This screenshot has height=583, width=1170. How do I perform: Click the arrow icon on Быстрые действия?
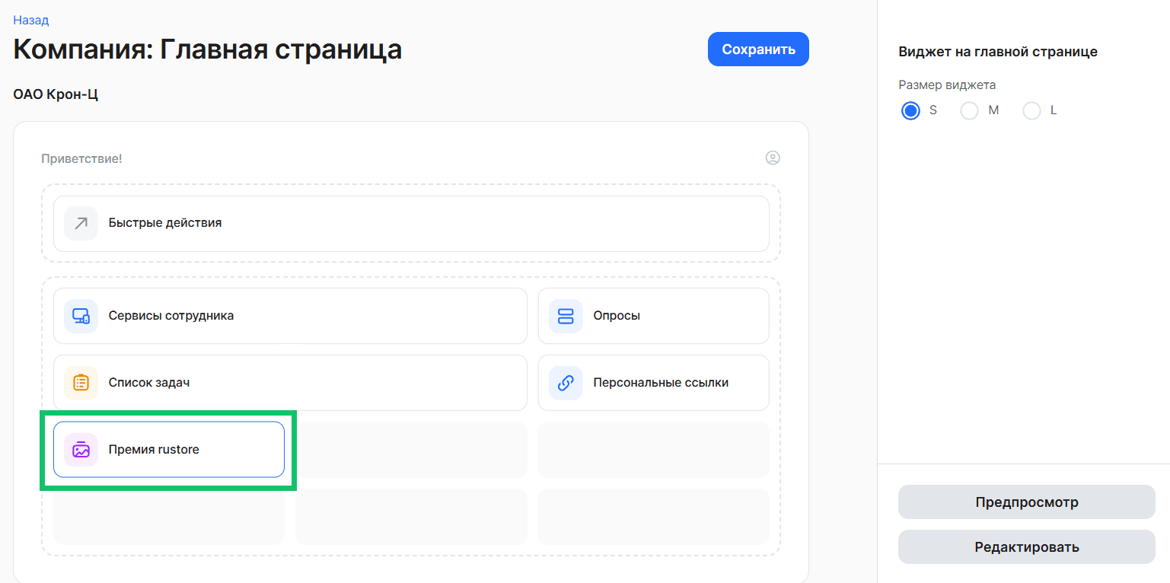[81, 223]
